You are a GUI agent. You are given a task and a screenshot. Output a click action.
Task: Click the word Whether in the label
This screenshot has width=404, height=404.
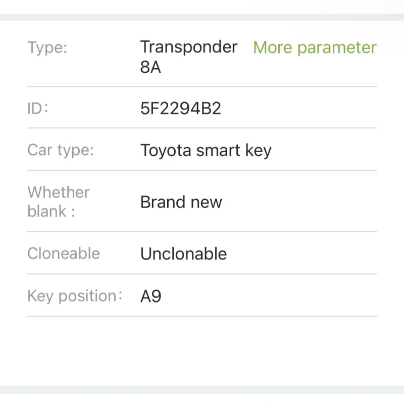[x=59, y=192]
